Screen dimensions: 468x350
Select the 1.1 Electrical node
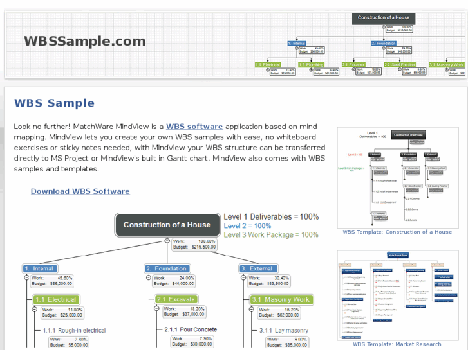click(x=56, y=299)
